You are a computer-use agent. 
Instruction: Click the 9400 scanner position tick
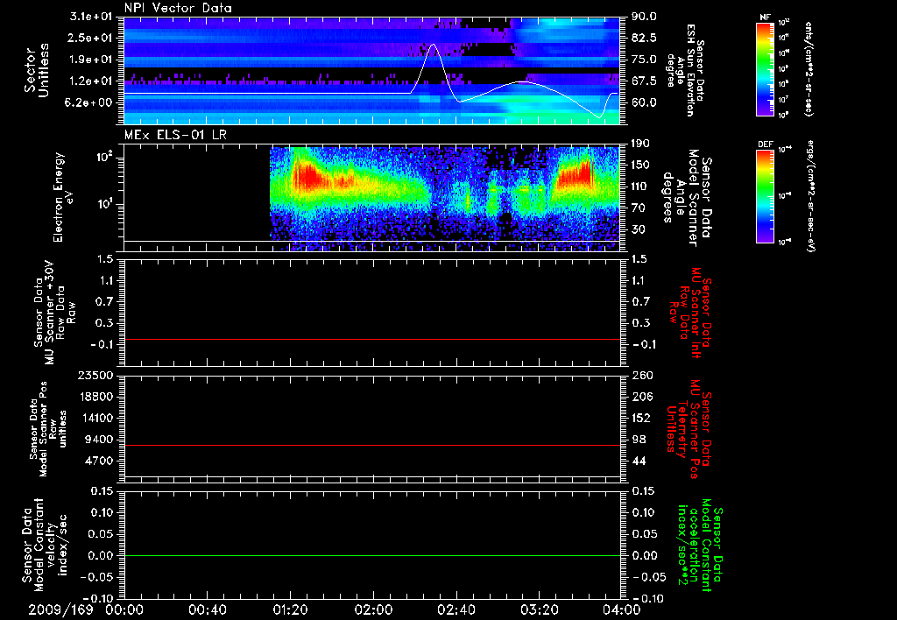coord(101,440)
